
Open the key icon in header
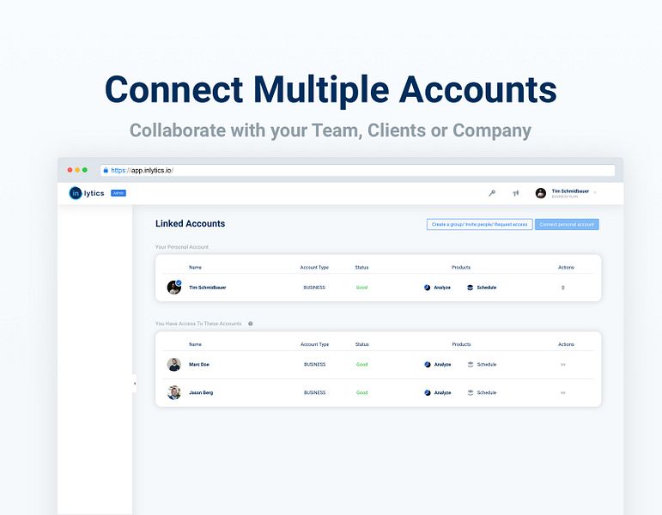pyautogui.click(x=492, y=193)
